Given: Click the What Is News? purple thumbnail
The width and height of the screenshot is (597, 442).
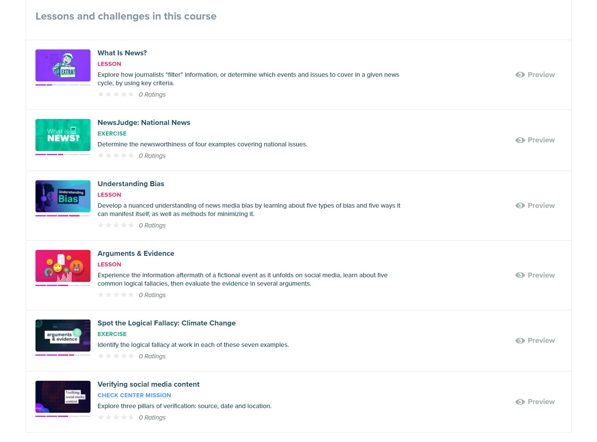Looking at the screenshot, I should click(63, 66).
